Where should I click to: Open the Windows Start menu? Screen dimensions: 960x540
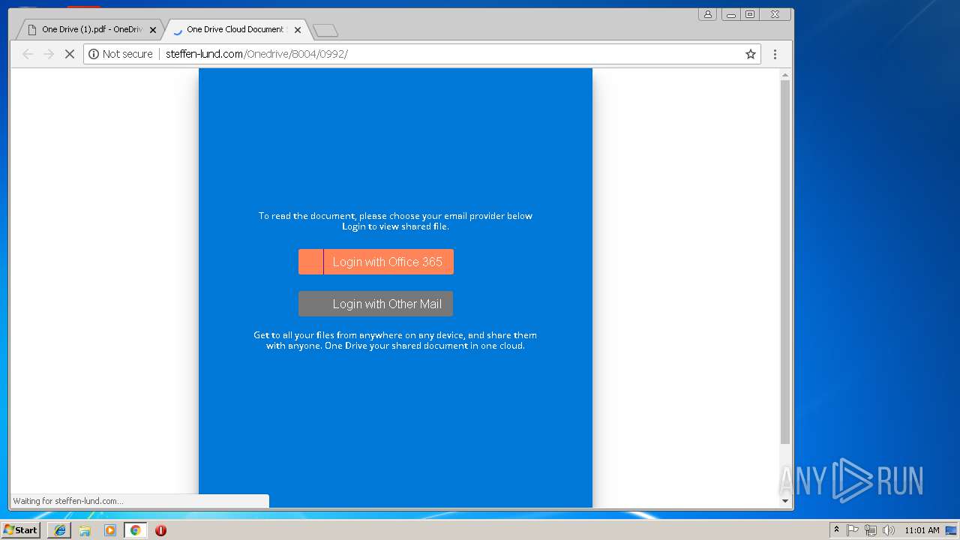click(21, 530)
